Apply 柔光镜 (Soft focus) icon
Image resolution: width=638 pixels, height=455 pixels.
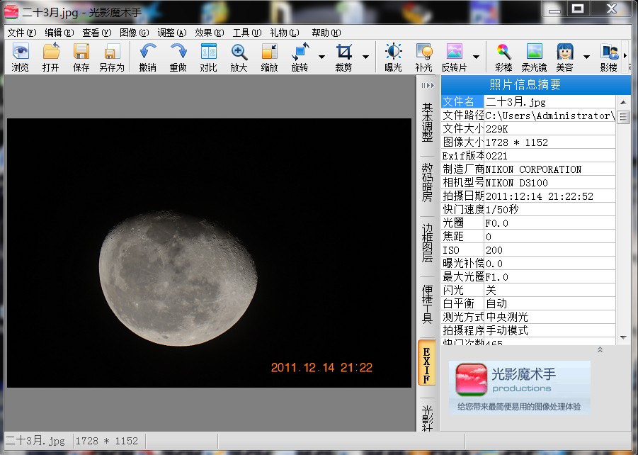click(x=534, y=52)
